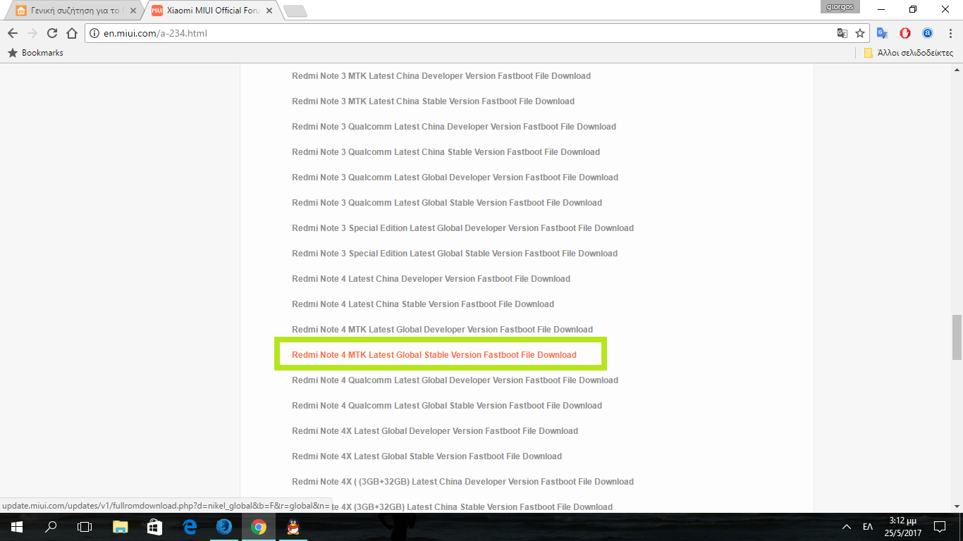The width and height of the screenshot is (963, 541).
Task: Change the ΕΛ keyboard input language
Action: 868,527
